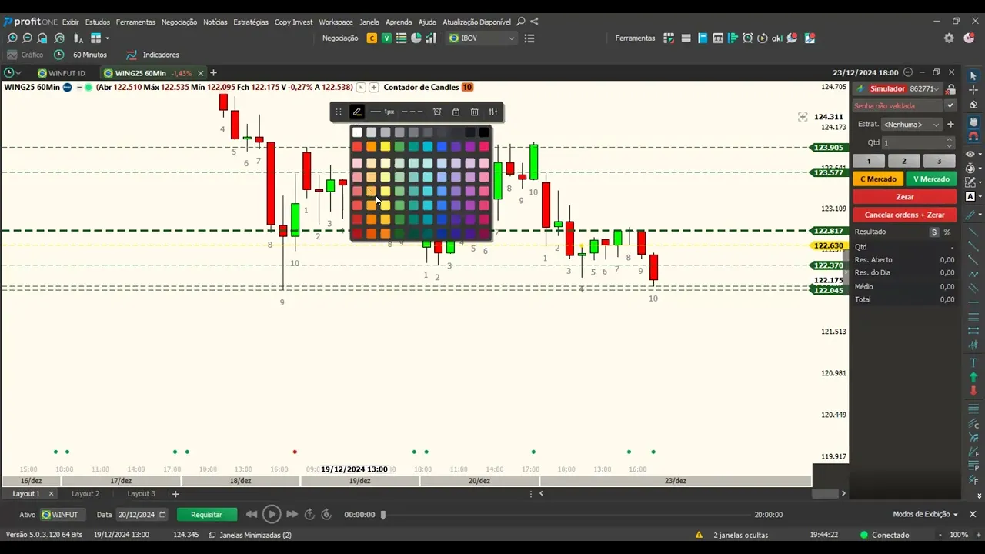Open the dashed line style option
Screen dimensions: 985x554
412,112
